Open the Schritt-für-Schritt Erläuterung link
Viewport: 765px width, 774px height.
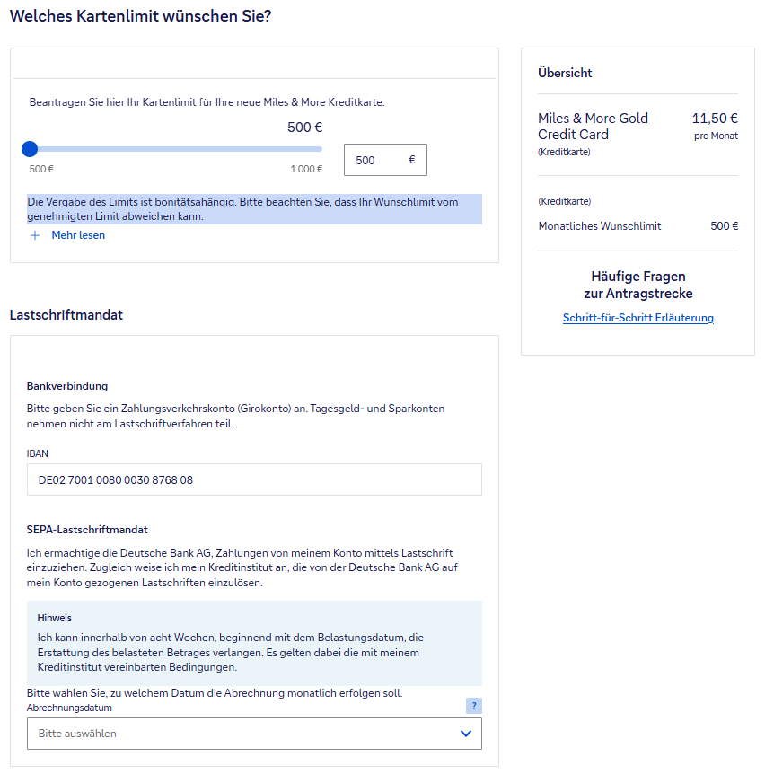coord(637,318)
